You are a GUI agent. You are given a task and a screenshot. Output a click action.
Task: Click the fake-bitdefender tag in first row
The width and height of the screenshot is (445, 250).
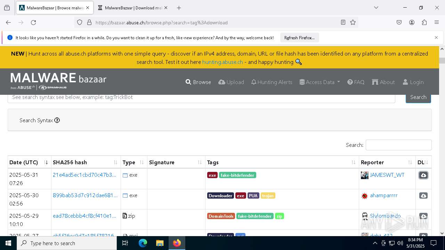(237, 175)
